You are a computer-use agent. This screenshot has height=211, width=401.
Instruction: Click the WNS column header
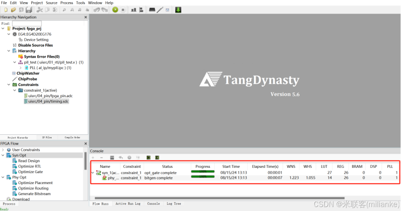(291, 167)
